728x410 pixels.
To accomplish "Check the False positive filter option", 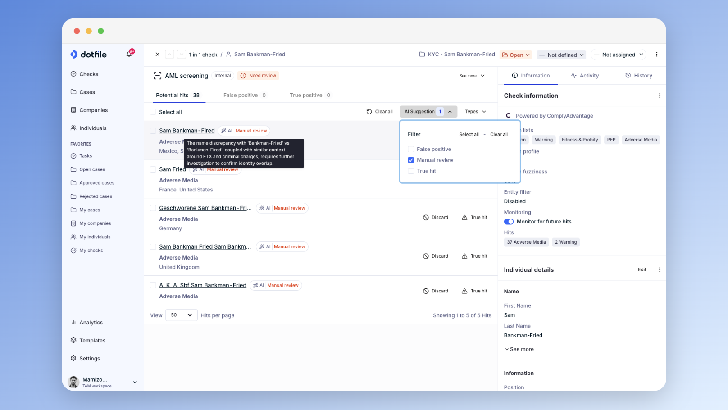I will (x=411, y=150).
